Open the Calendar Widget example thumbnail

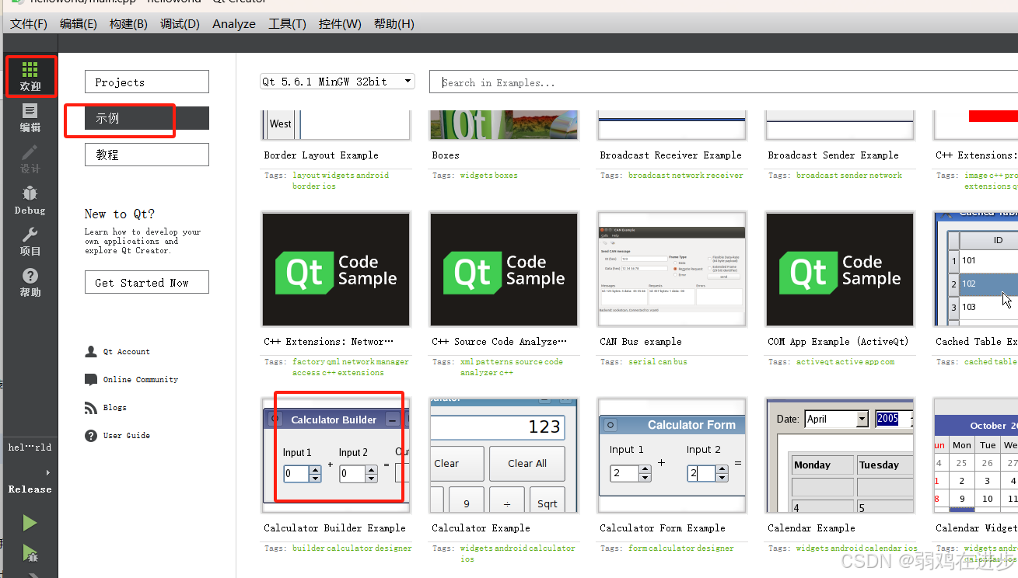click(976, 455)
